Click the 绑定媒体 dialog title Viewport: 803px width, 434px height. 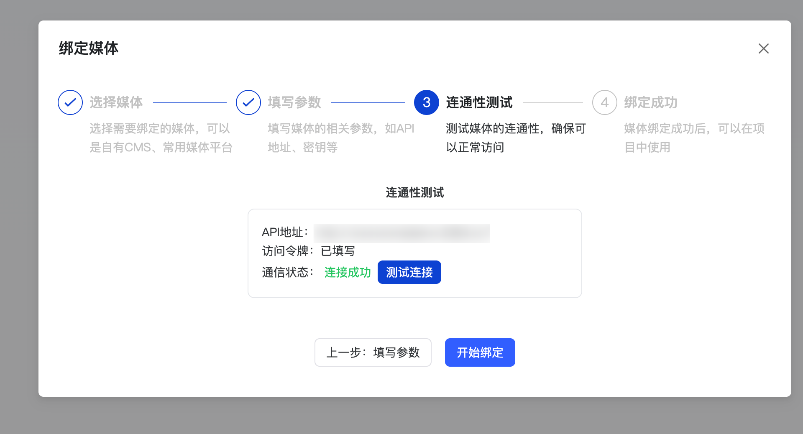(89, 49)
